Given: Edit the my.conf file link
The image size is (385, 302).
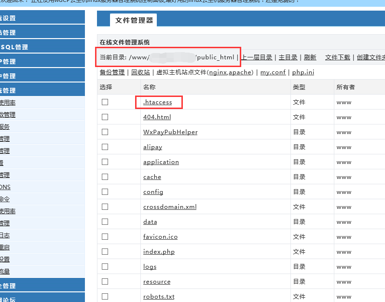Looking at the screenshot, I should [273, 72].
